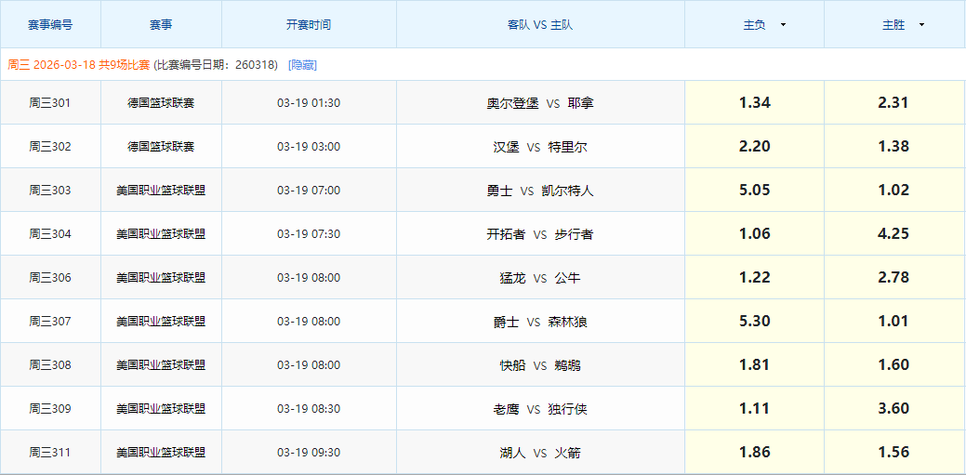Click the matchup 勇士 VS 凯尔特人
This screenshot has width=966, height=475.
540,191
